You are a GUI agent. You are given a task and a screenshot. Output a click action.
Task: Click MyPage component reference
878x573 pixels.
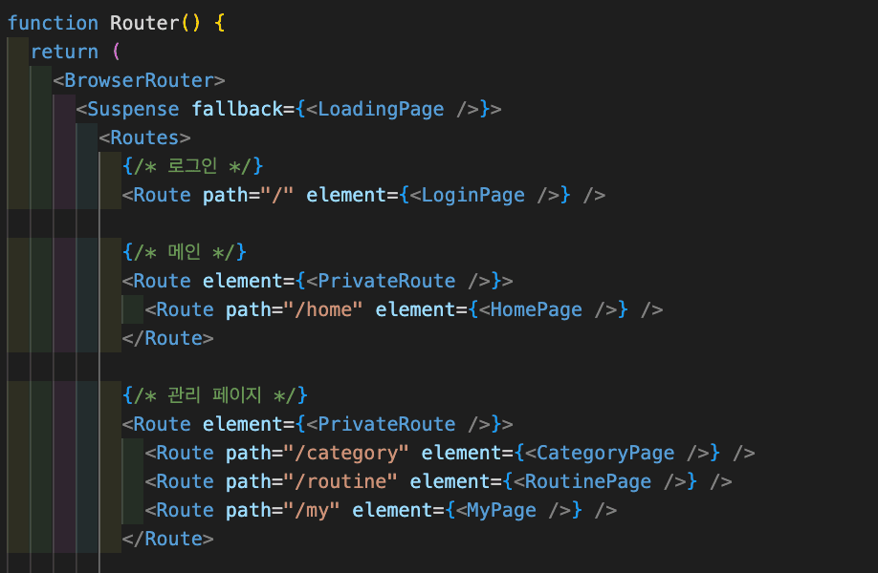coord(502,510)
